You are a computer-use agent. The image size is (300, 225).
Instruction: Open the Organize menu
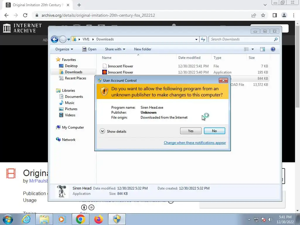pos(64,49)
